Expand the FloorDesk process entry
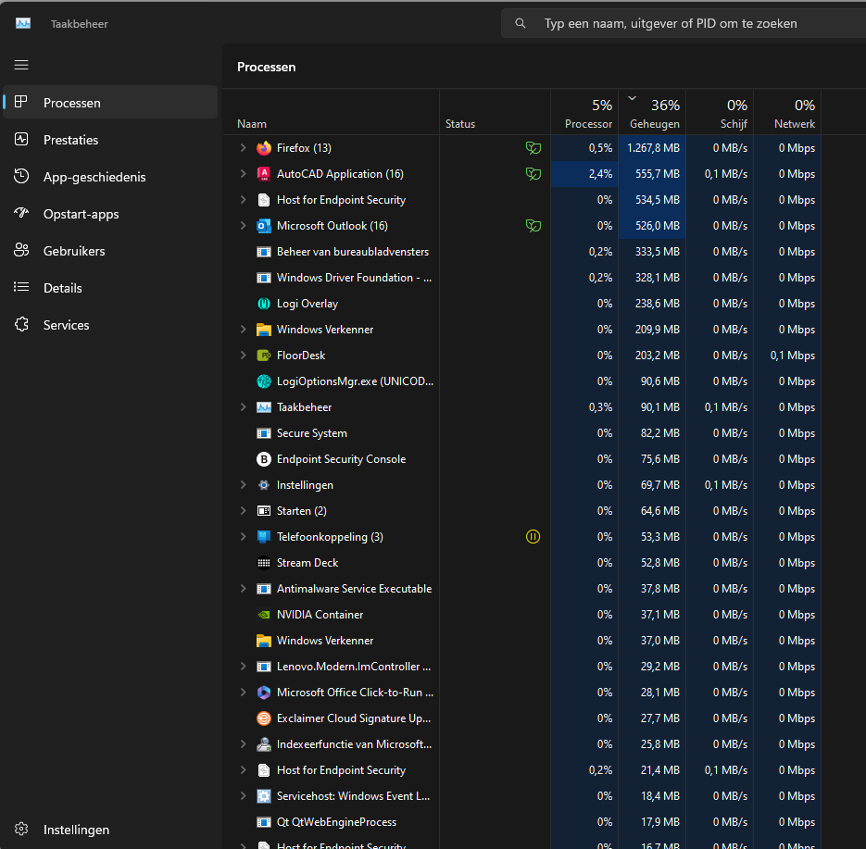The image size is (866, 849). (x=243, y=356)
